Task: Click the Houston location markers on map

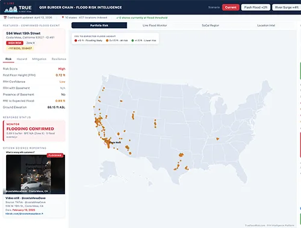Action: coord(187,168)
